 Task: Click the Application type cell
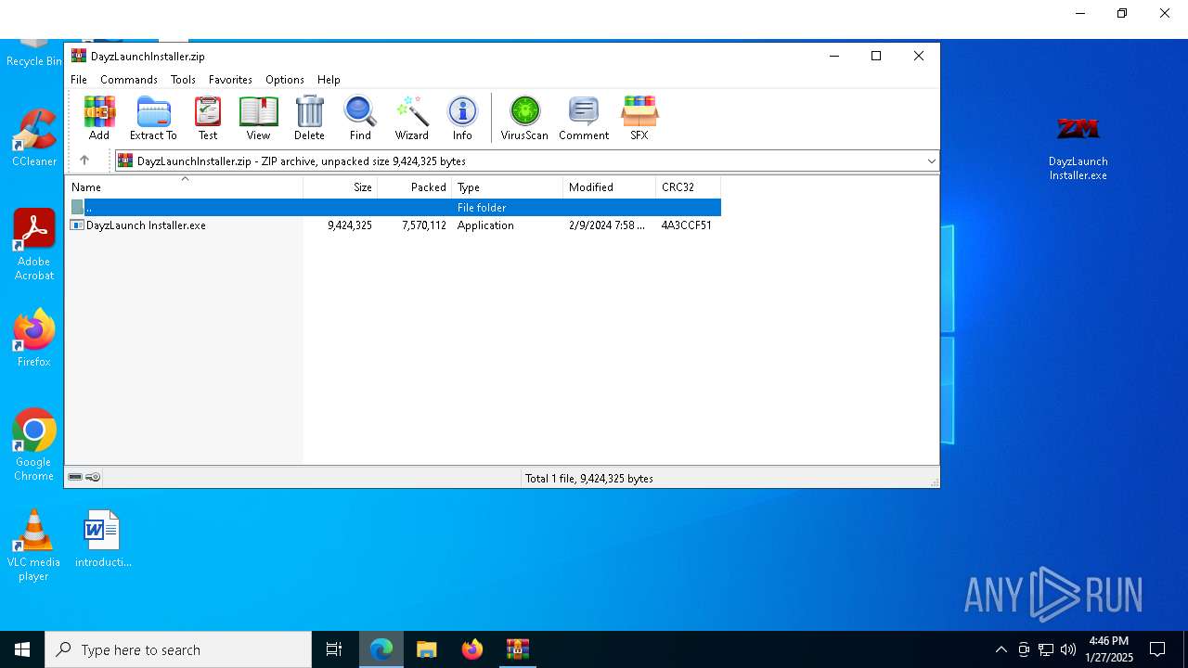(485, 225)
